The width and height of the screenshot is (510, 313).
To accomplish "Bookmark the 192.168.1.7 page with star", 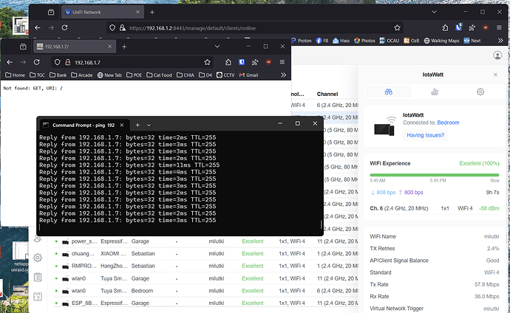I will [x=207, y=62].
